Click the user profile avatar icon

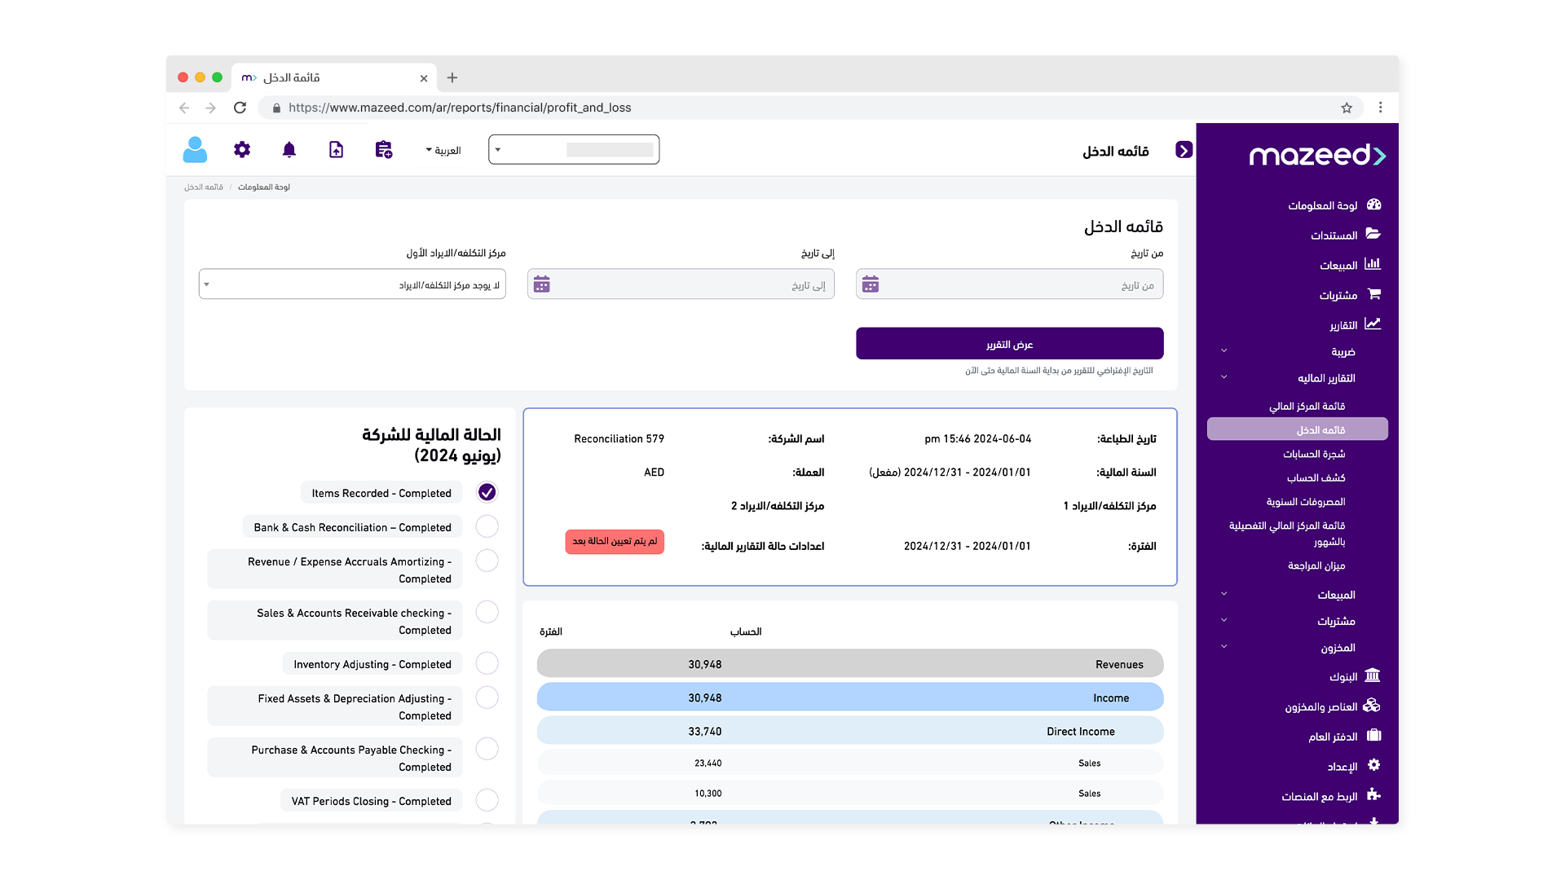click(x=195, y=150)
